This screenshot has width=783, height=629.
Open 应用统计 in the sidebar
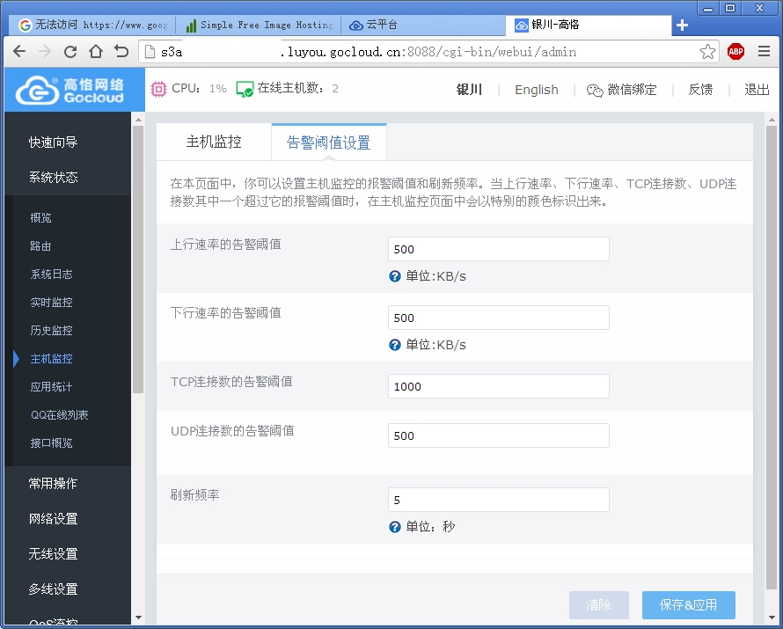pyautogui.click(x=51, y=386)
